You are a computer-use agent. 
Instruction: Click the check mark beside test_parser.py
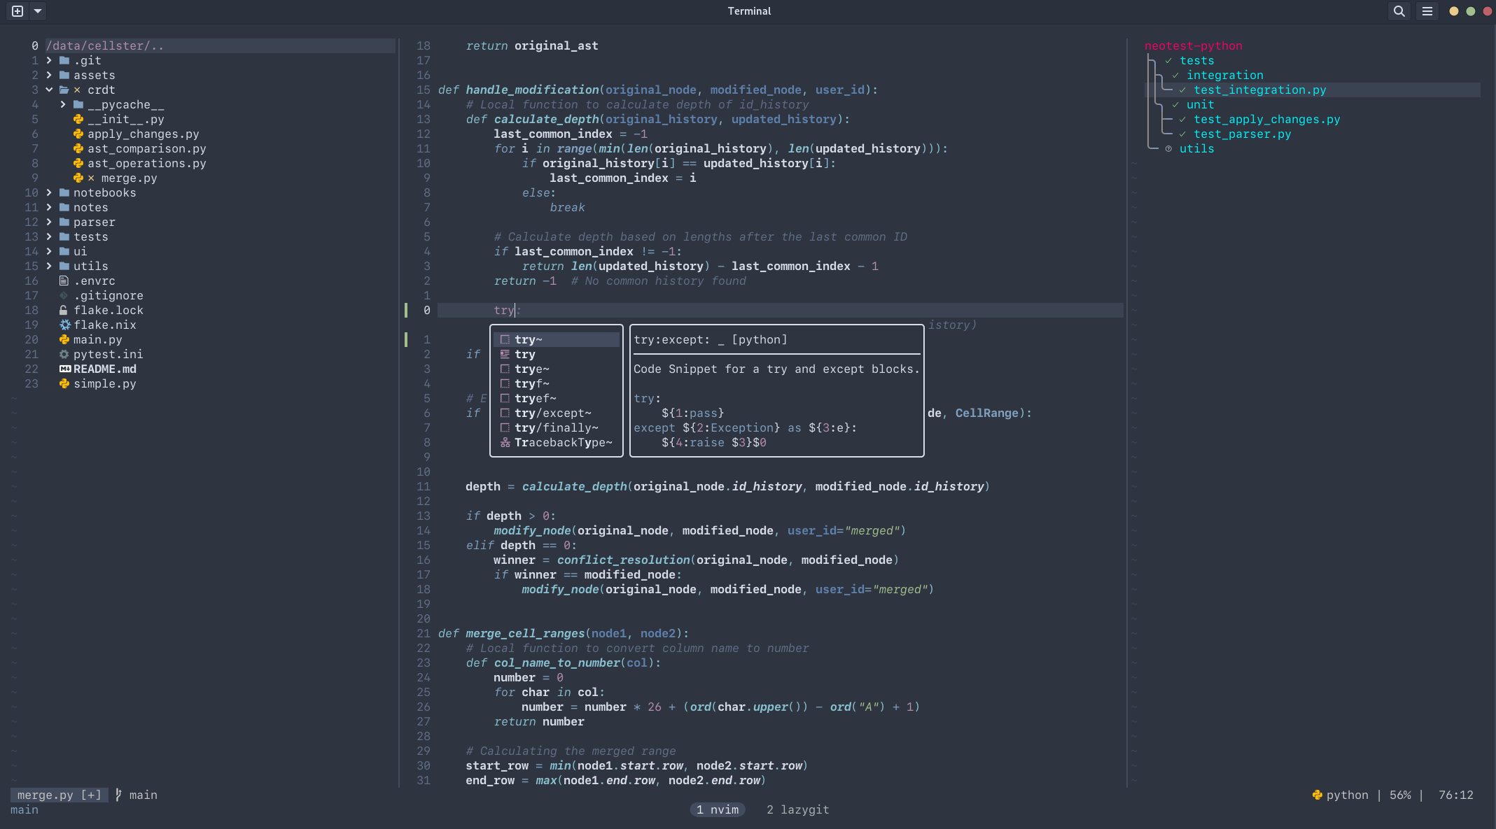point(1182,134)
